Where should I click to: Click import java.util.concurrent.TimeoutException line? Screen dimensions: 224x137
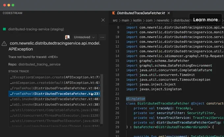point(168,80)
